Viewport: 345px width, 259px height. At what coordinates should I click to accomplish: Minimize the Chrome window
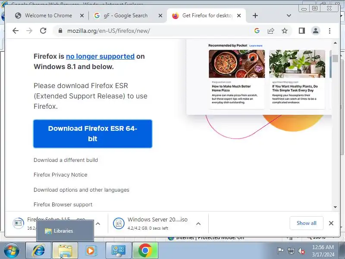[x=304, y=8]
